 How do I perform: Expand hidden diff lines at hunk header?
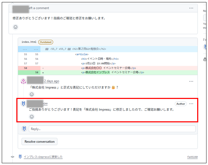point(29,49)
